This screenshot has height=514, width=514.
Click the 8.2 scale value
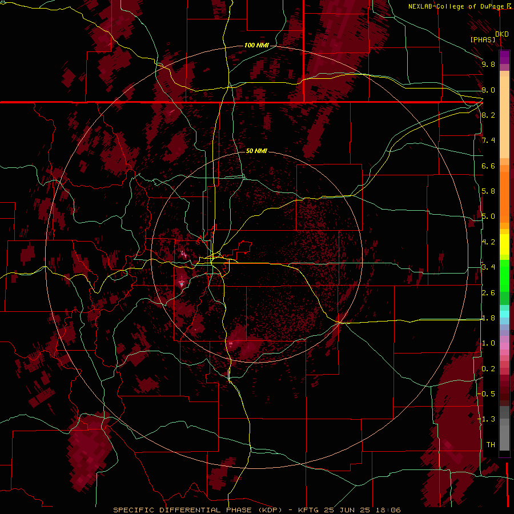tap(488, 115)
